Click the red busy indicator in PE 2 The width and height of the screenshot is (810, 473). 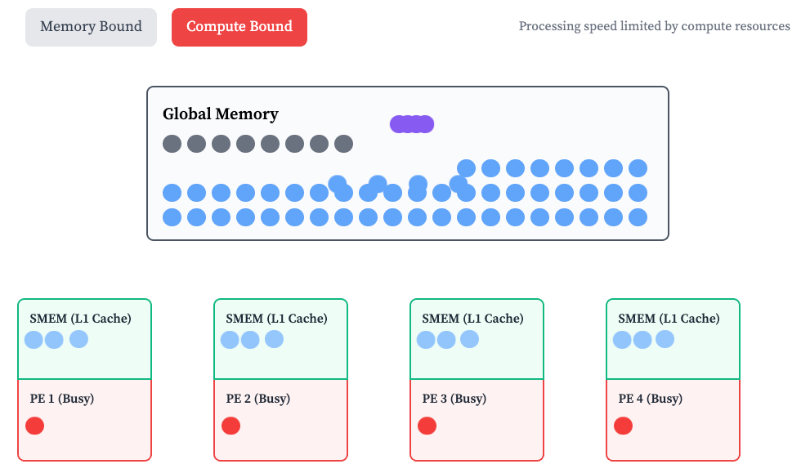point(230,426)
